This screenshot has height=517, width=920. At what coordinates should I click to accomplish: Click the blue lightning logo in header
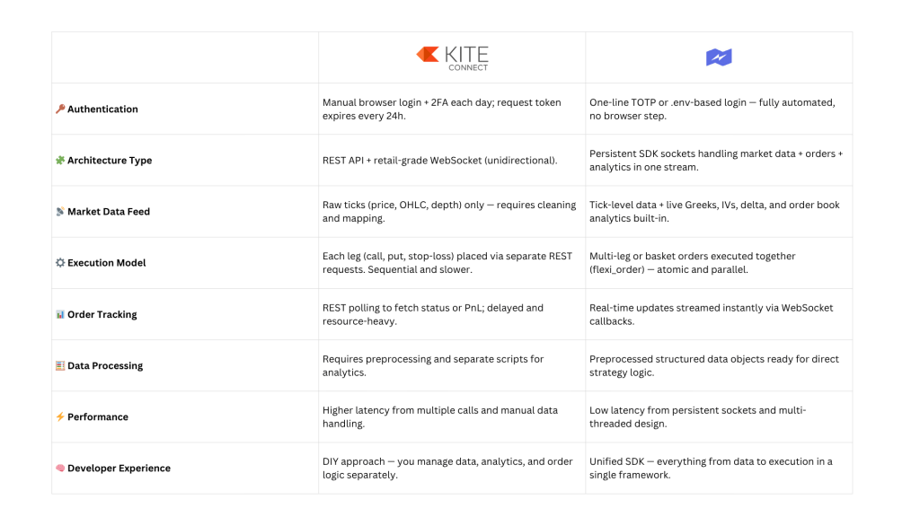click(x=719, y=57)
